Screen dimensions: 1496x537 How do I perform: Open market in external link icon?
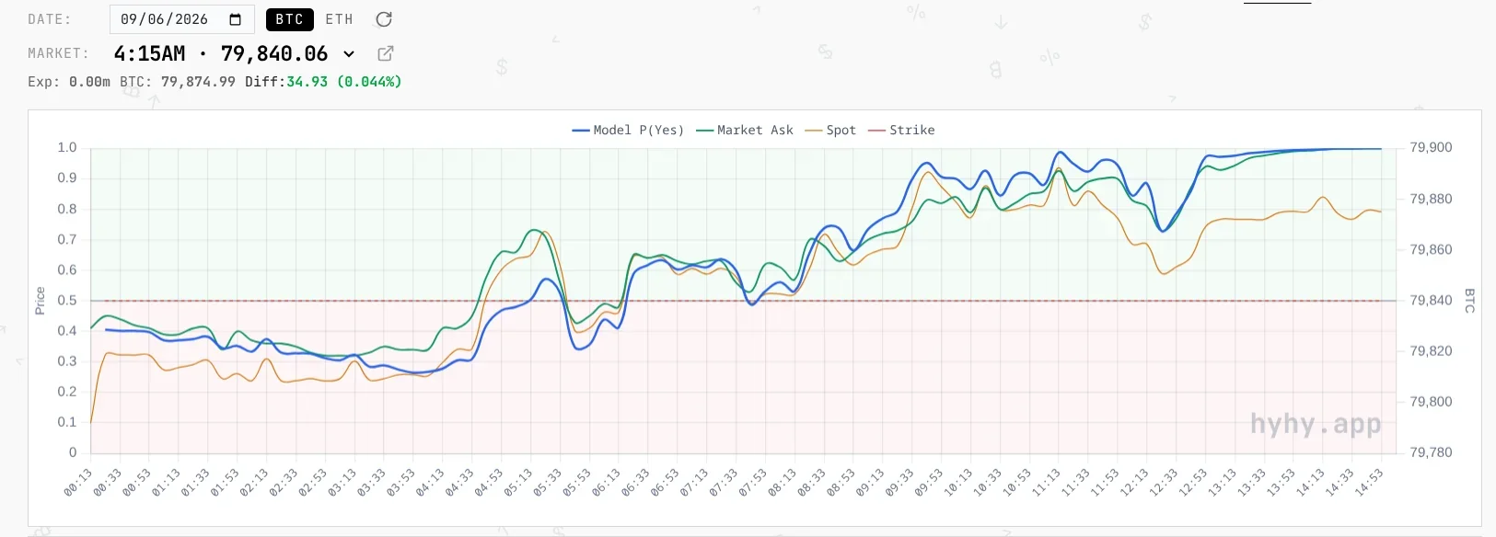coord(386,53)
